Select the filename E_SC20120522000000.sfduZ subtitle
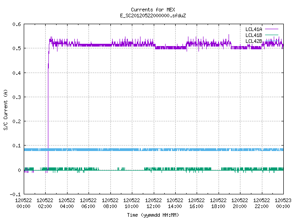 153,16
